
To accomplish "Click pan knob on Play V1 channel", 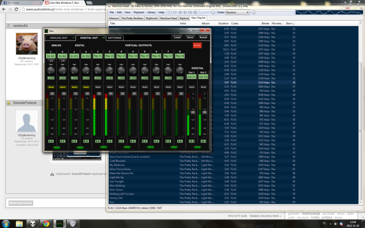I will click(x=98, y=70).
